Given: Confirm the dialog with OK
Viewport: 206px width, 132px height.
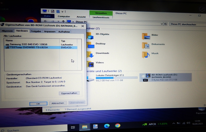Looking at the screenshot, I should tap(38, 104).
